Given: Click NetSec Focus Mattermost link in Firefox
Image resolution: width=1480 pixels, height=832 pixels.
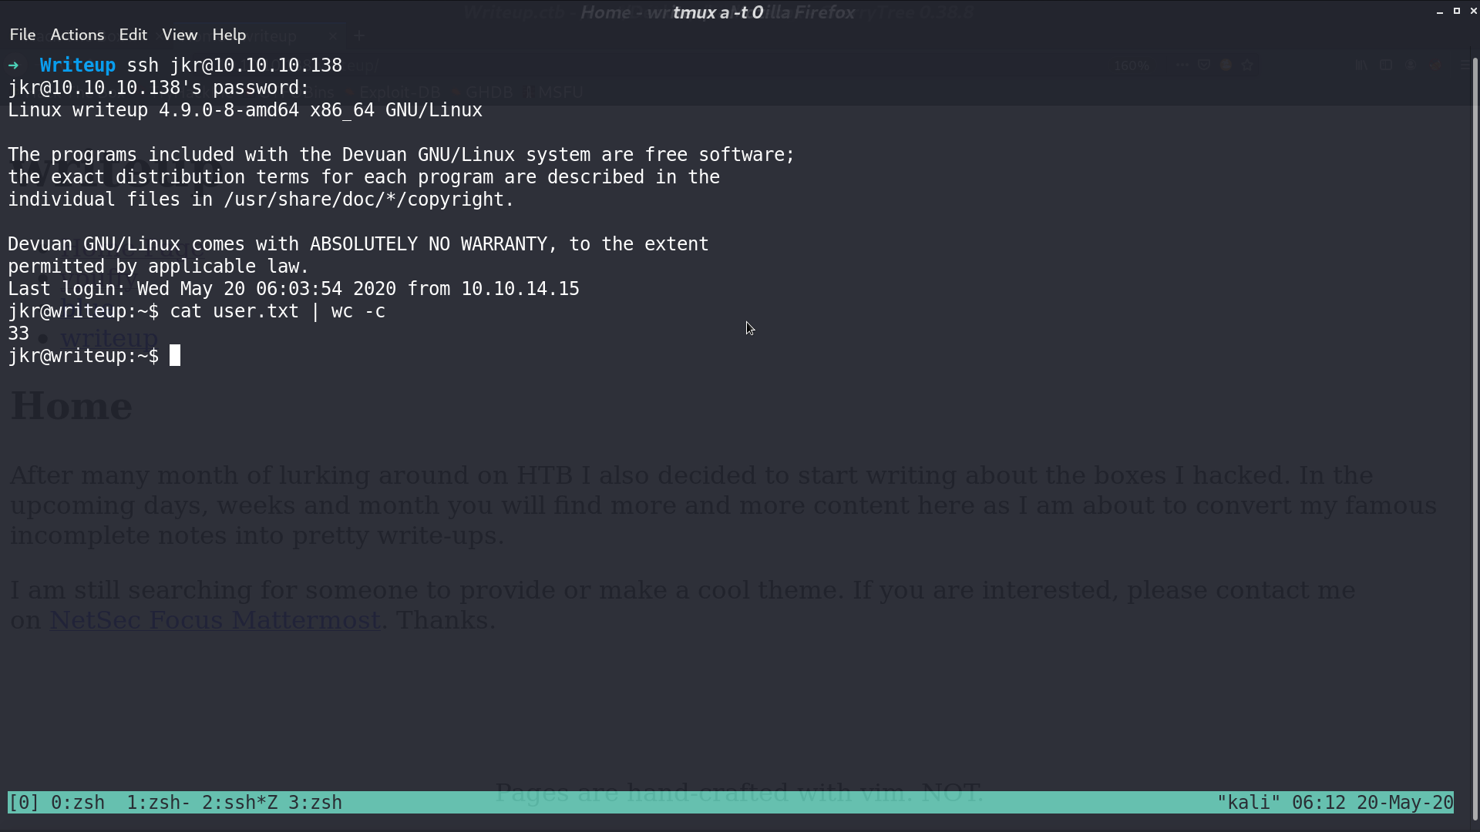Looking at the screenshot, I should 215,620.
